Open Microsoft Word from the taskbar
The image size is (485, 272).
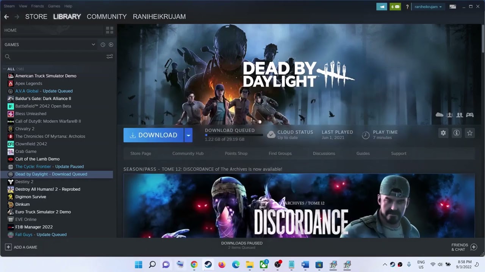coord(305,264)
